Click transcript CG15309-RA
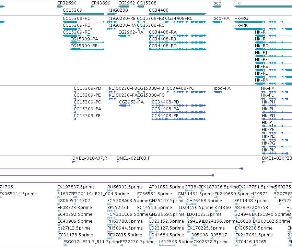This screenshot has width=292, height=247. pos(87,42)
